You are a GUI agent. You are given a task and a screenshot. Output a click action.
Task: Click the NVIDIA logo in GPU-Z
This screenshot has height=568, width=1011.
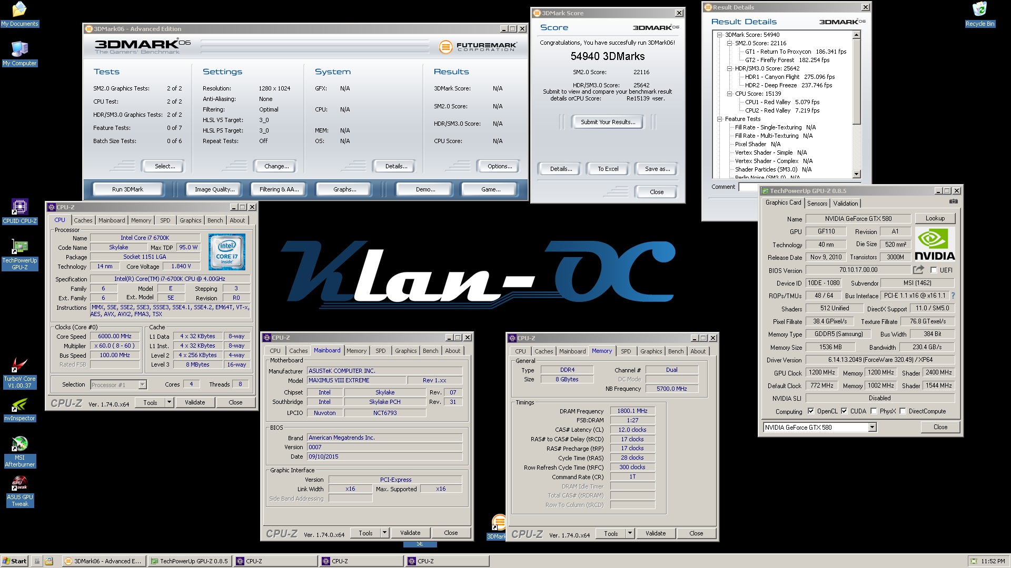[935, 244]
